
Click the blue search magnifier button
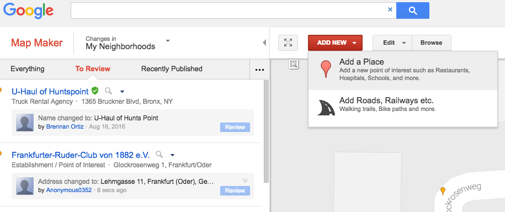pos(413,10)
